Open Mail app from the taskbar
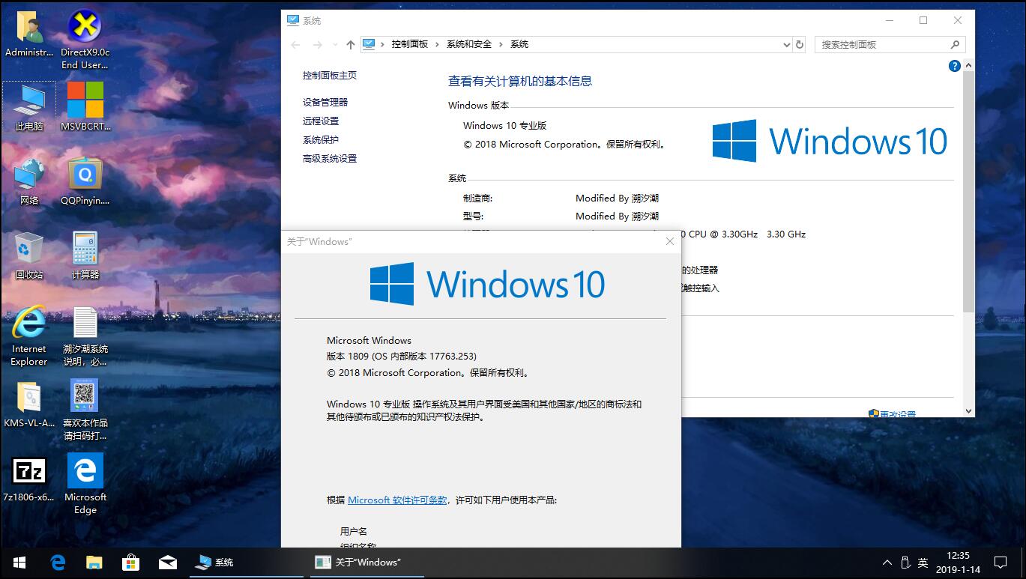This screenshot has width=1026, height=579. coord(168,562)
